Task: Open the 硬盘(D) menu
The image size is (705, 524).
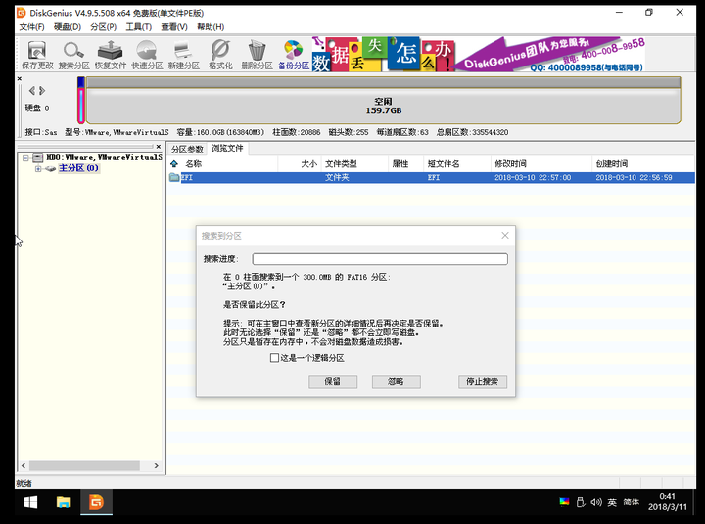Action: [68, 27]
